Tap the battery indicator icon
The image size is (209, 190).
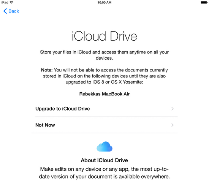click(x=204, y=2)
